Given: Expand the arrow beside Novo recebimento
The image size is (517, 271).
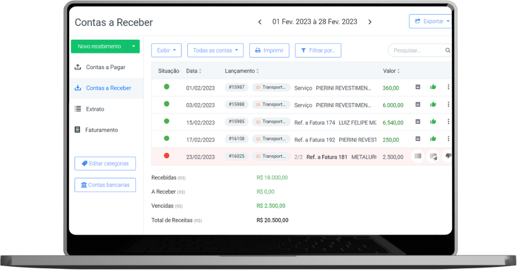Looking at the screenshot, I should click(x=133, y=46).
